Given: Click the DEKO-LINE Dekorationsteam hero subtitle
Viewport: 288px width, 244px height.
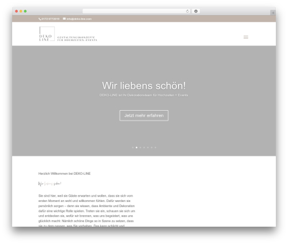Looking at the screenshot, I should pyautogui.click(x=143, y=95).
